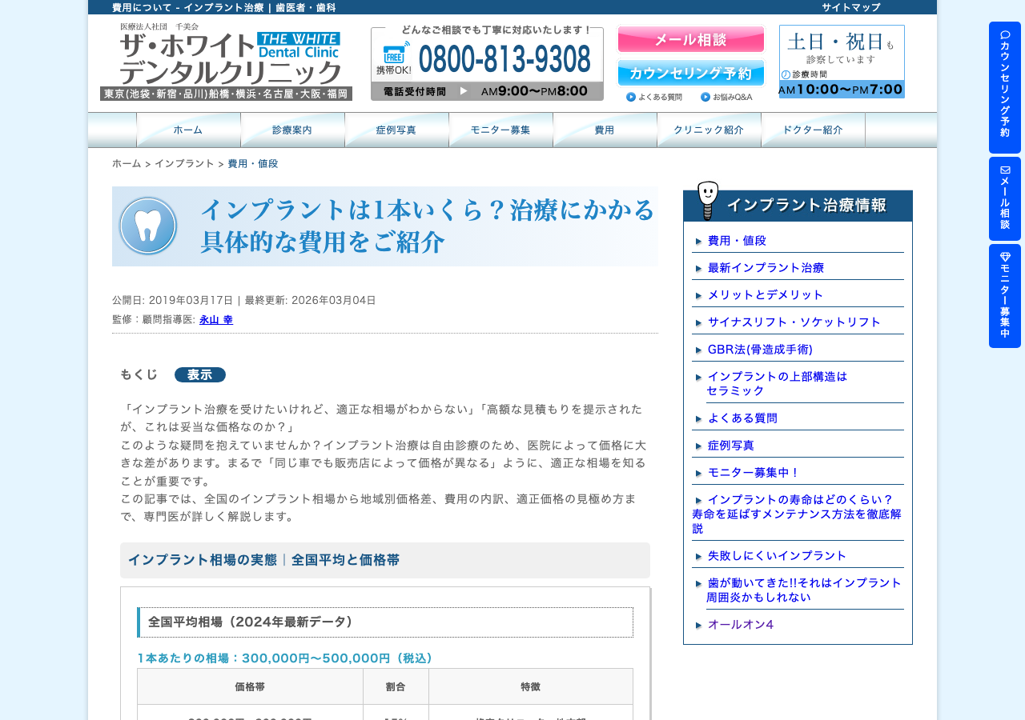Open the お悩みQ&A header link
Screen dimensions: 1025x720
[x=726, y=97]
